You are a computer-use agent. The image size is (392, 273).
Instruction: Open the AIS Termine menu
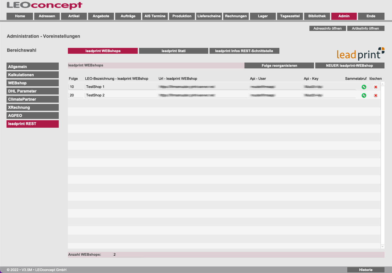(x=155, y=16)
